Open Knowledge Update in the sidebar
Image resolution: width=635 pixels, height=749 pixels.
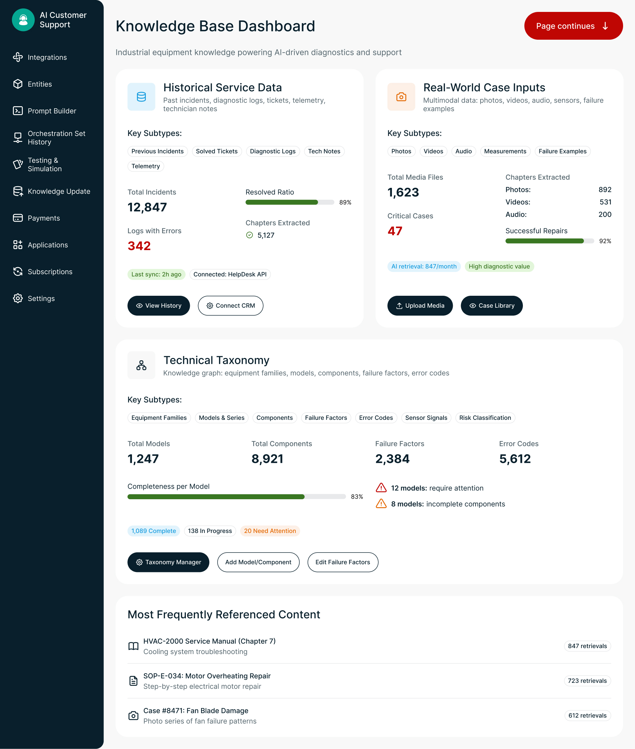[x=59, y=191]
